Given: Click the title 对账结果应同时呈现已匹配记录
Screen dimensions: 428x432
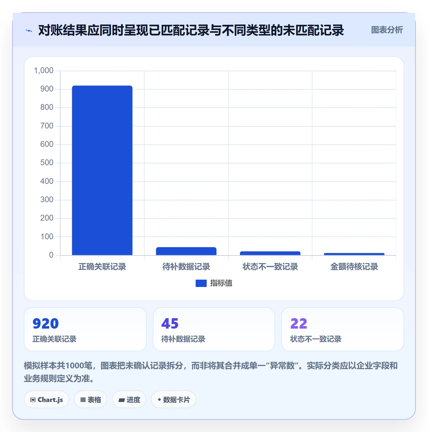Looking at the screenshot, I should [191, 30].
